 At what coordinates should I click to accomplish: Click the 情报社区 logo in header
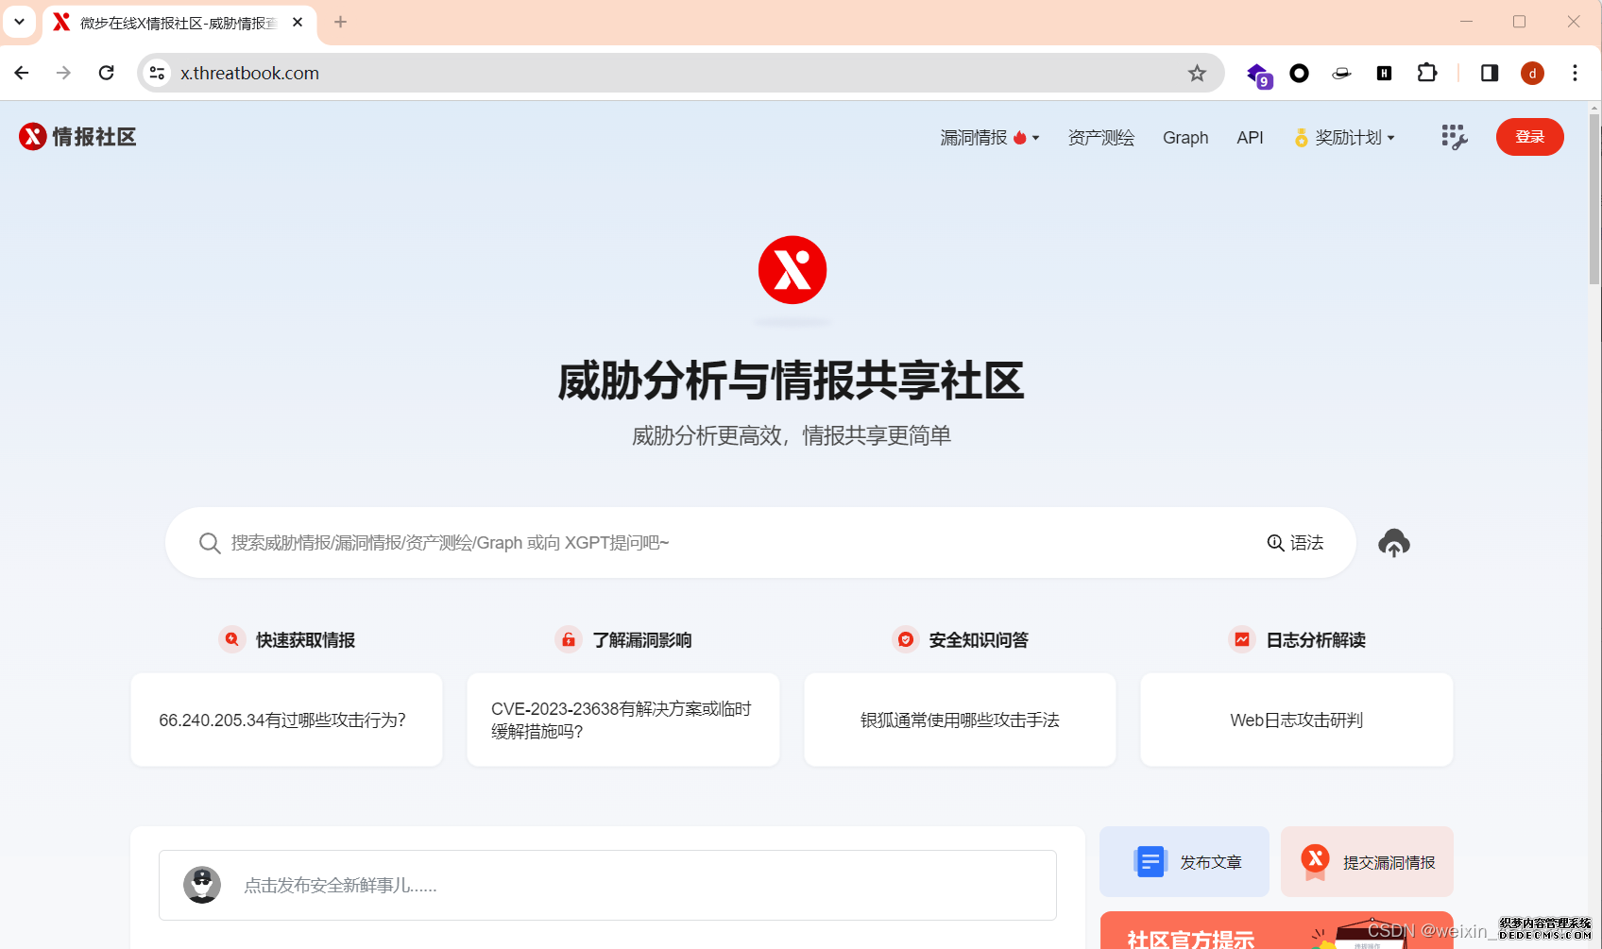pyautogui.click(x=77, y=137)
